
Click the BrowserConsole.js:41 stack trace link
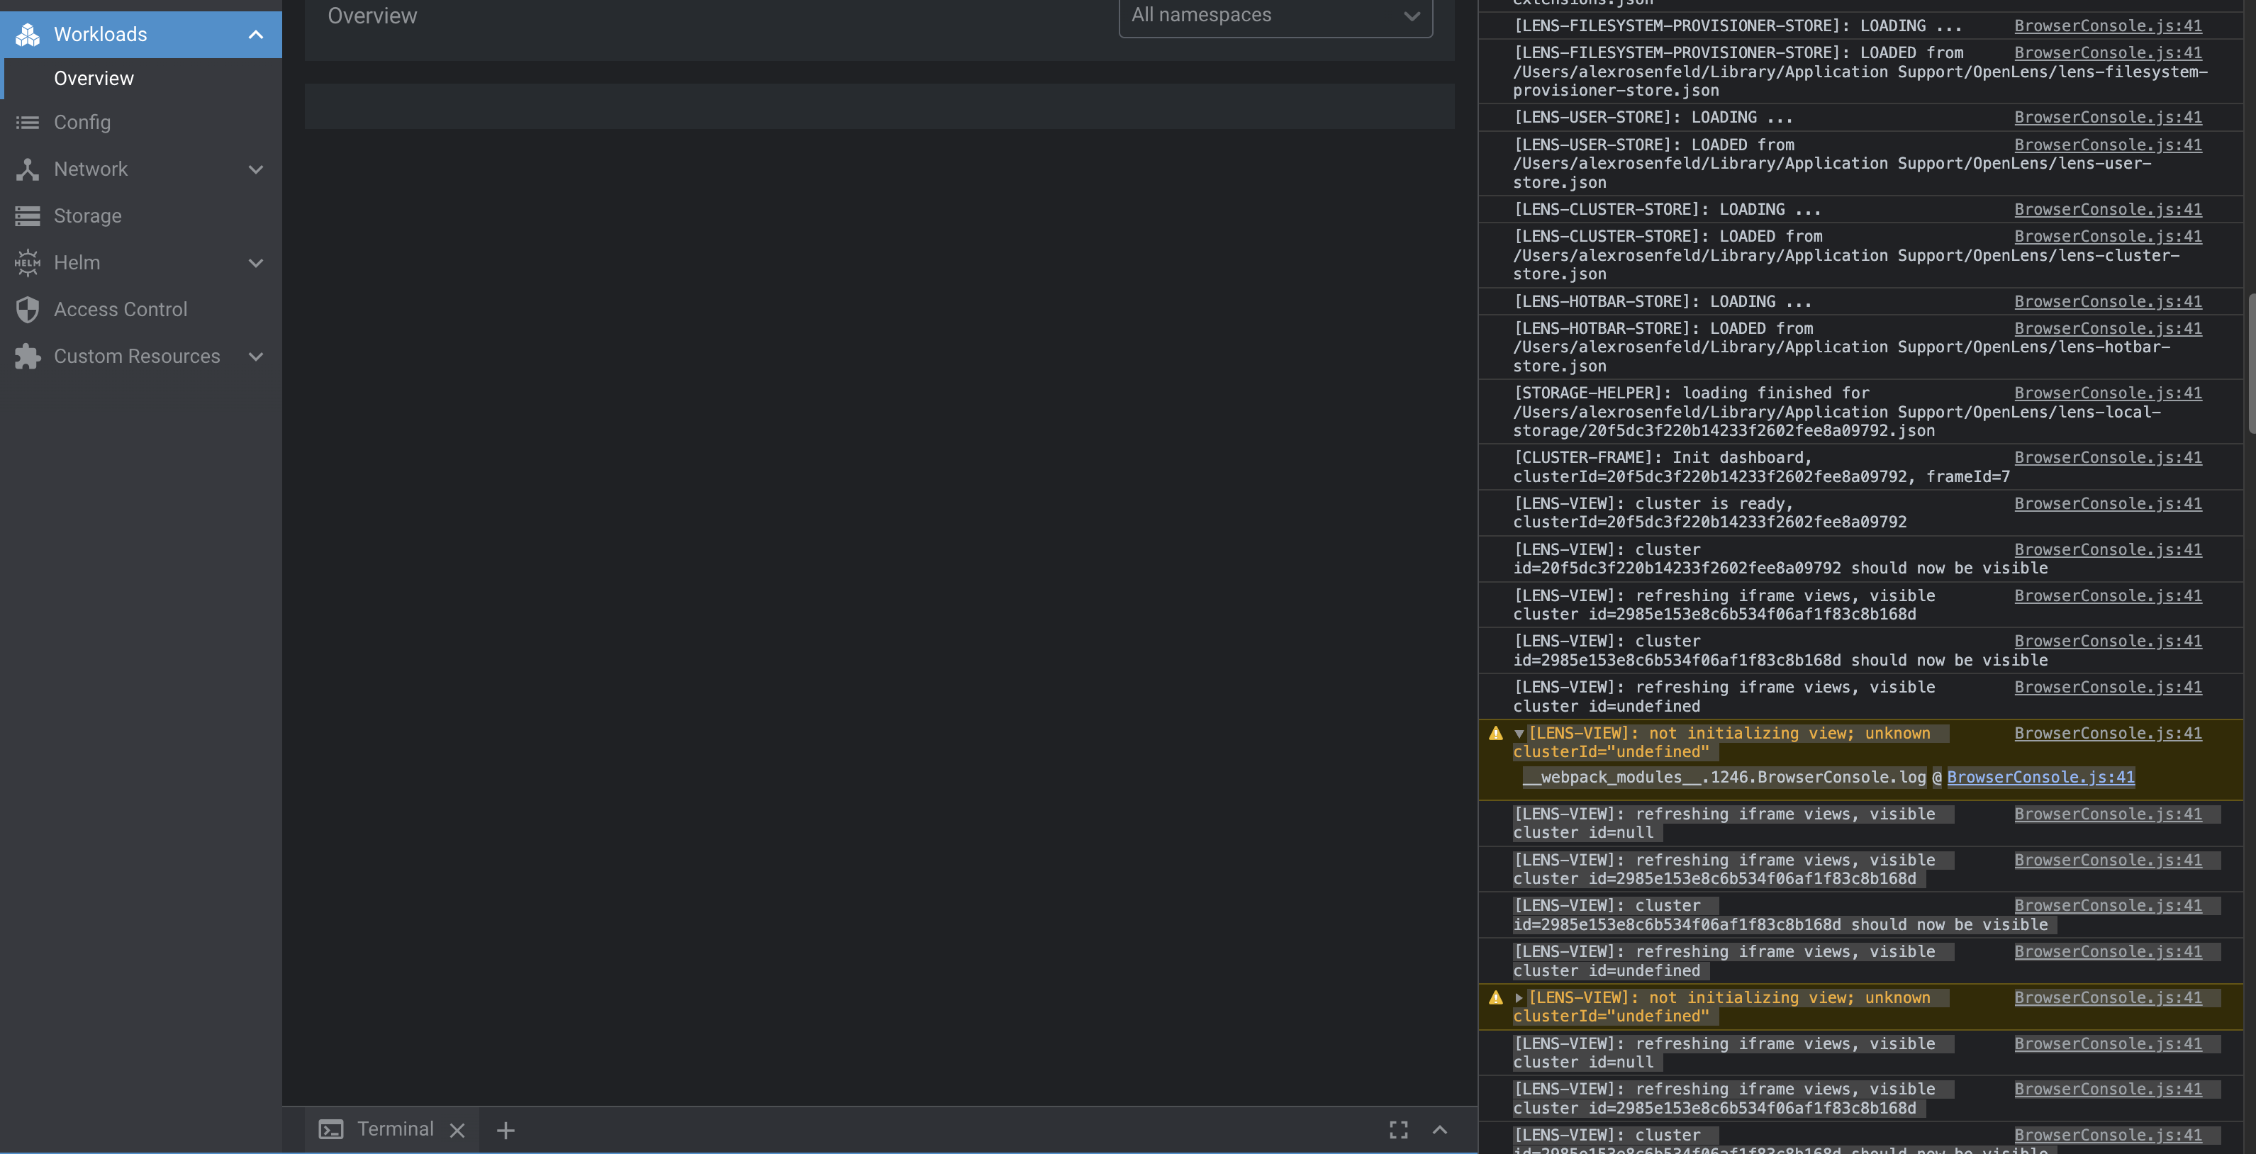[x=2040, y=777]
